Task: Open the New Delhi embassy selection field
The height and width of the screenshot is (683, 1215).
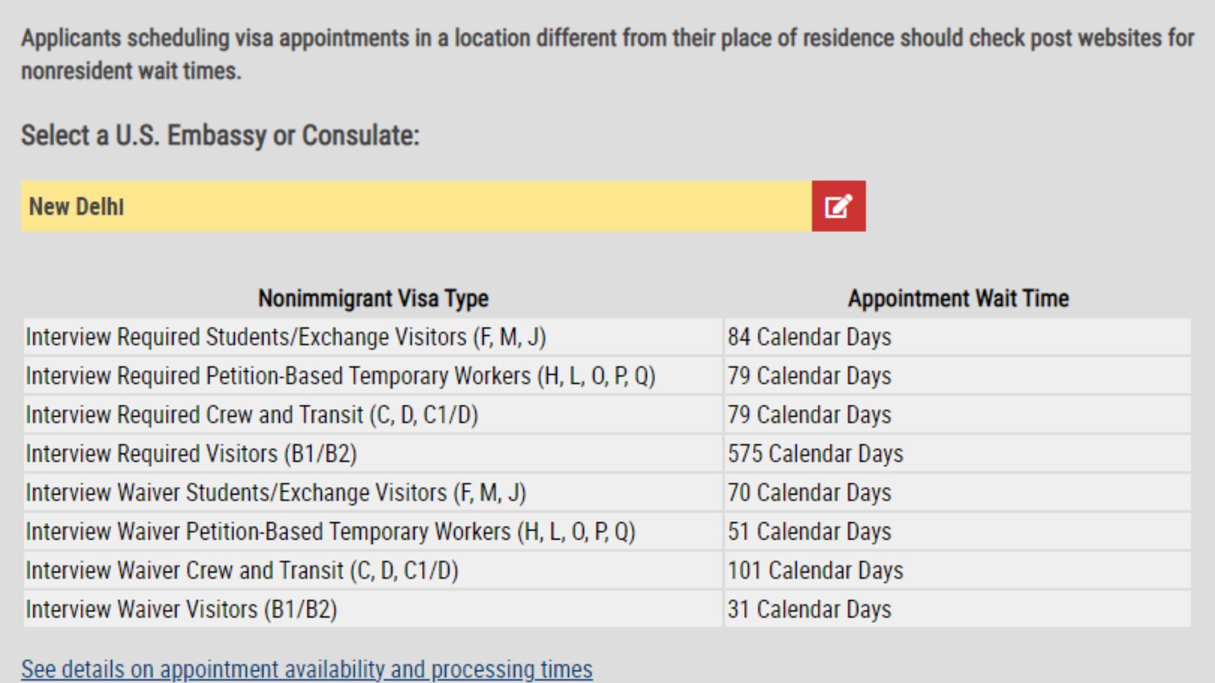Action: [x=416, y=206]
